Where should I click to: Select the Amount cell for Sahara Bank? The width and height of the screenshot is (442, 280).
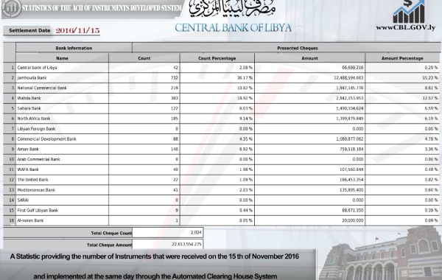click(x=309, y=108)
